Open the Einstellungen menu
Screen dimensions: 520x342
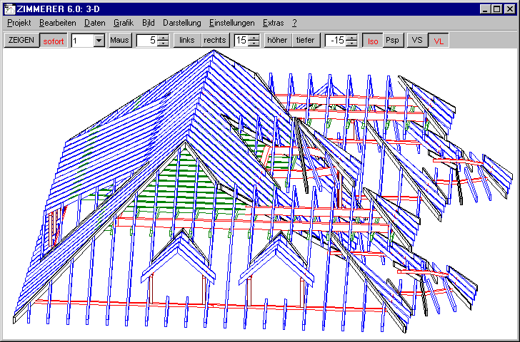[231, 23]
